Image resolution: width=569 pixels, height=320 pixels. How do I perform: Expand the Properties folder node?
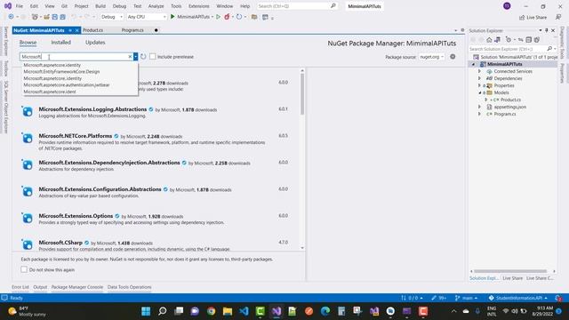[479, 85]
